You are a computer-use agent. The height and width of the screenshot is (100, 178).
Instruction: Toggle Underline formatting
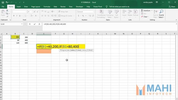[20, 16]
